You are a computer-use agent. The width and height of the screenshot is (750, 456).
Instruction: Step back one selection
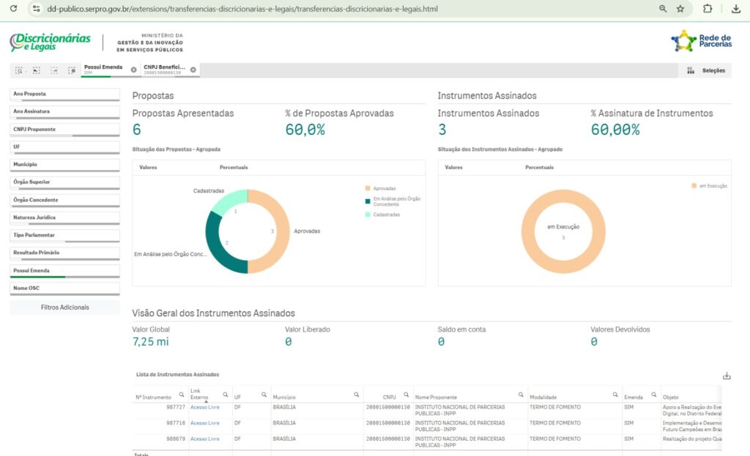36,70
